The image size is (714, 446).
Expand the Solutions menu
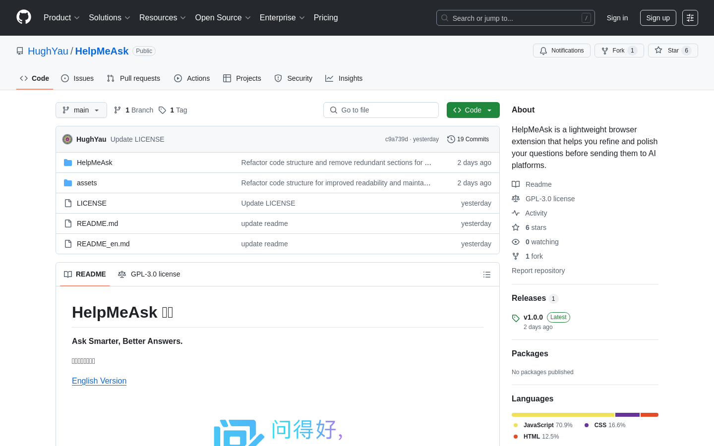tap(110, 18)
